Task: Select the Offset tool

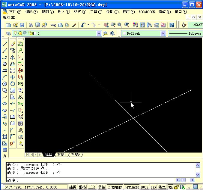Action: [x=13, y=64]
